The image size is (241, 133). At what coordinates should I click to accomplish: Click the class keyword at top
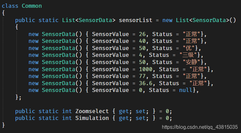[x=10, y=6]
